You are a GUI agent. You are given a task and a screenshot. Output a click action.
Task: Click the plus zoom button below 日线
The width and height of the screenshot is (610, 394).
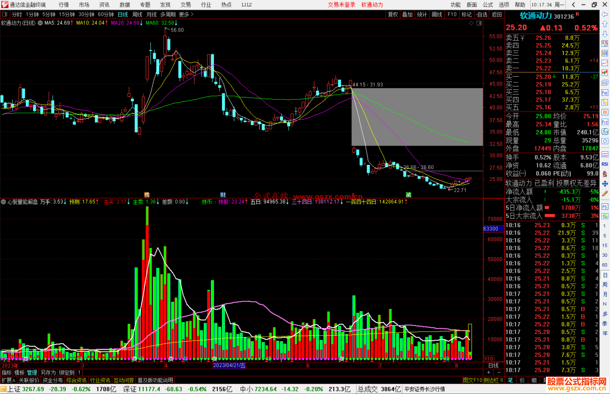pyautogui.click(x=489, y=372)
